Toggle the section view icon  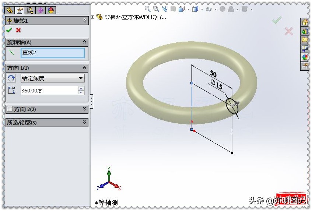point(173,9)
